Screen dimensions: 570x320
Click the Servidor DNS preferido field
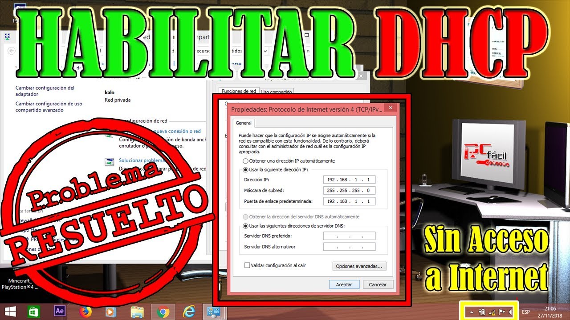point(350,236)
